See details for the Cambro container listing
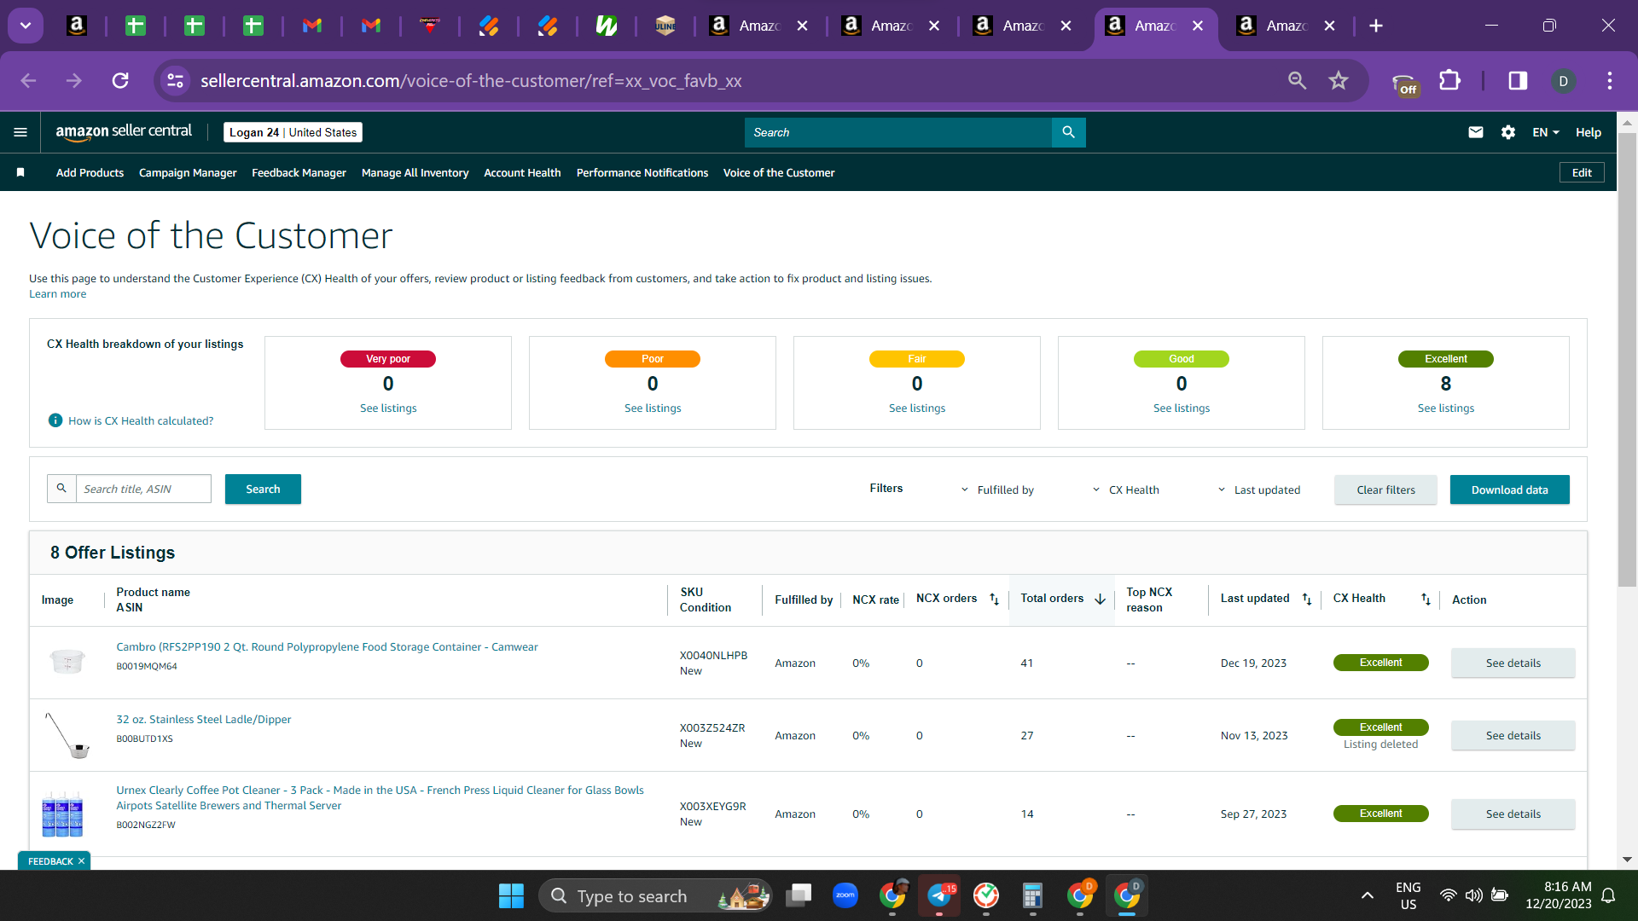The image size is (1638, 921). click(1513, 663)
